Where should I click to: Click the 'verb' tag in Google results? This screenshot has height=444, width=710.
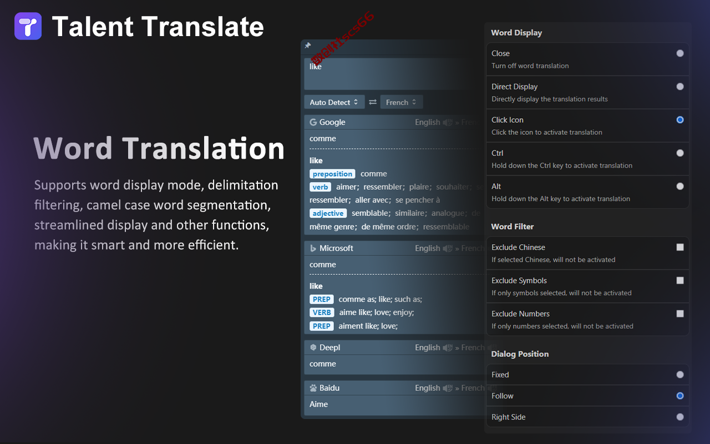tap(321, 187)
